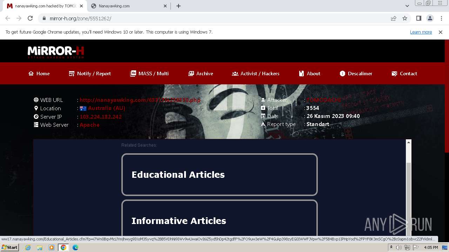Open Activist / Hackers page

click(256, 73)
